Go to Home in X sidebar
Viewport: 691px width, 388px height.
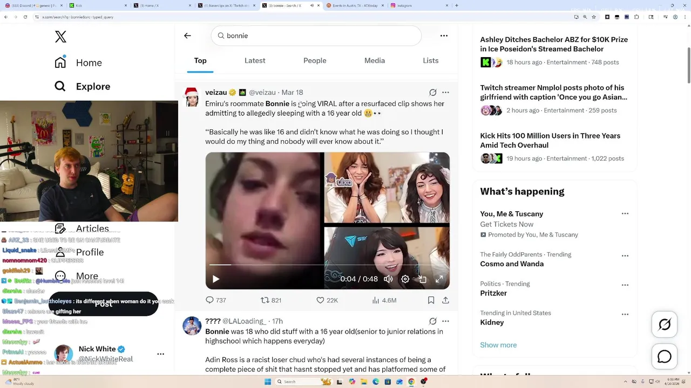point(78,63)
